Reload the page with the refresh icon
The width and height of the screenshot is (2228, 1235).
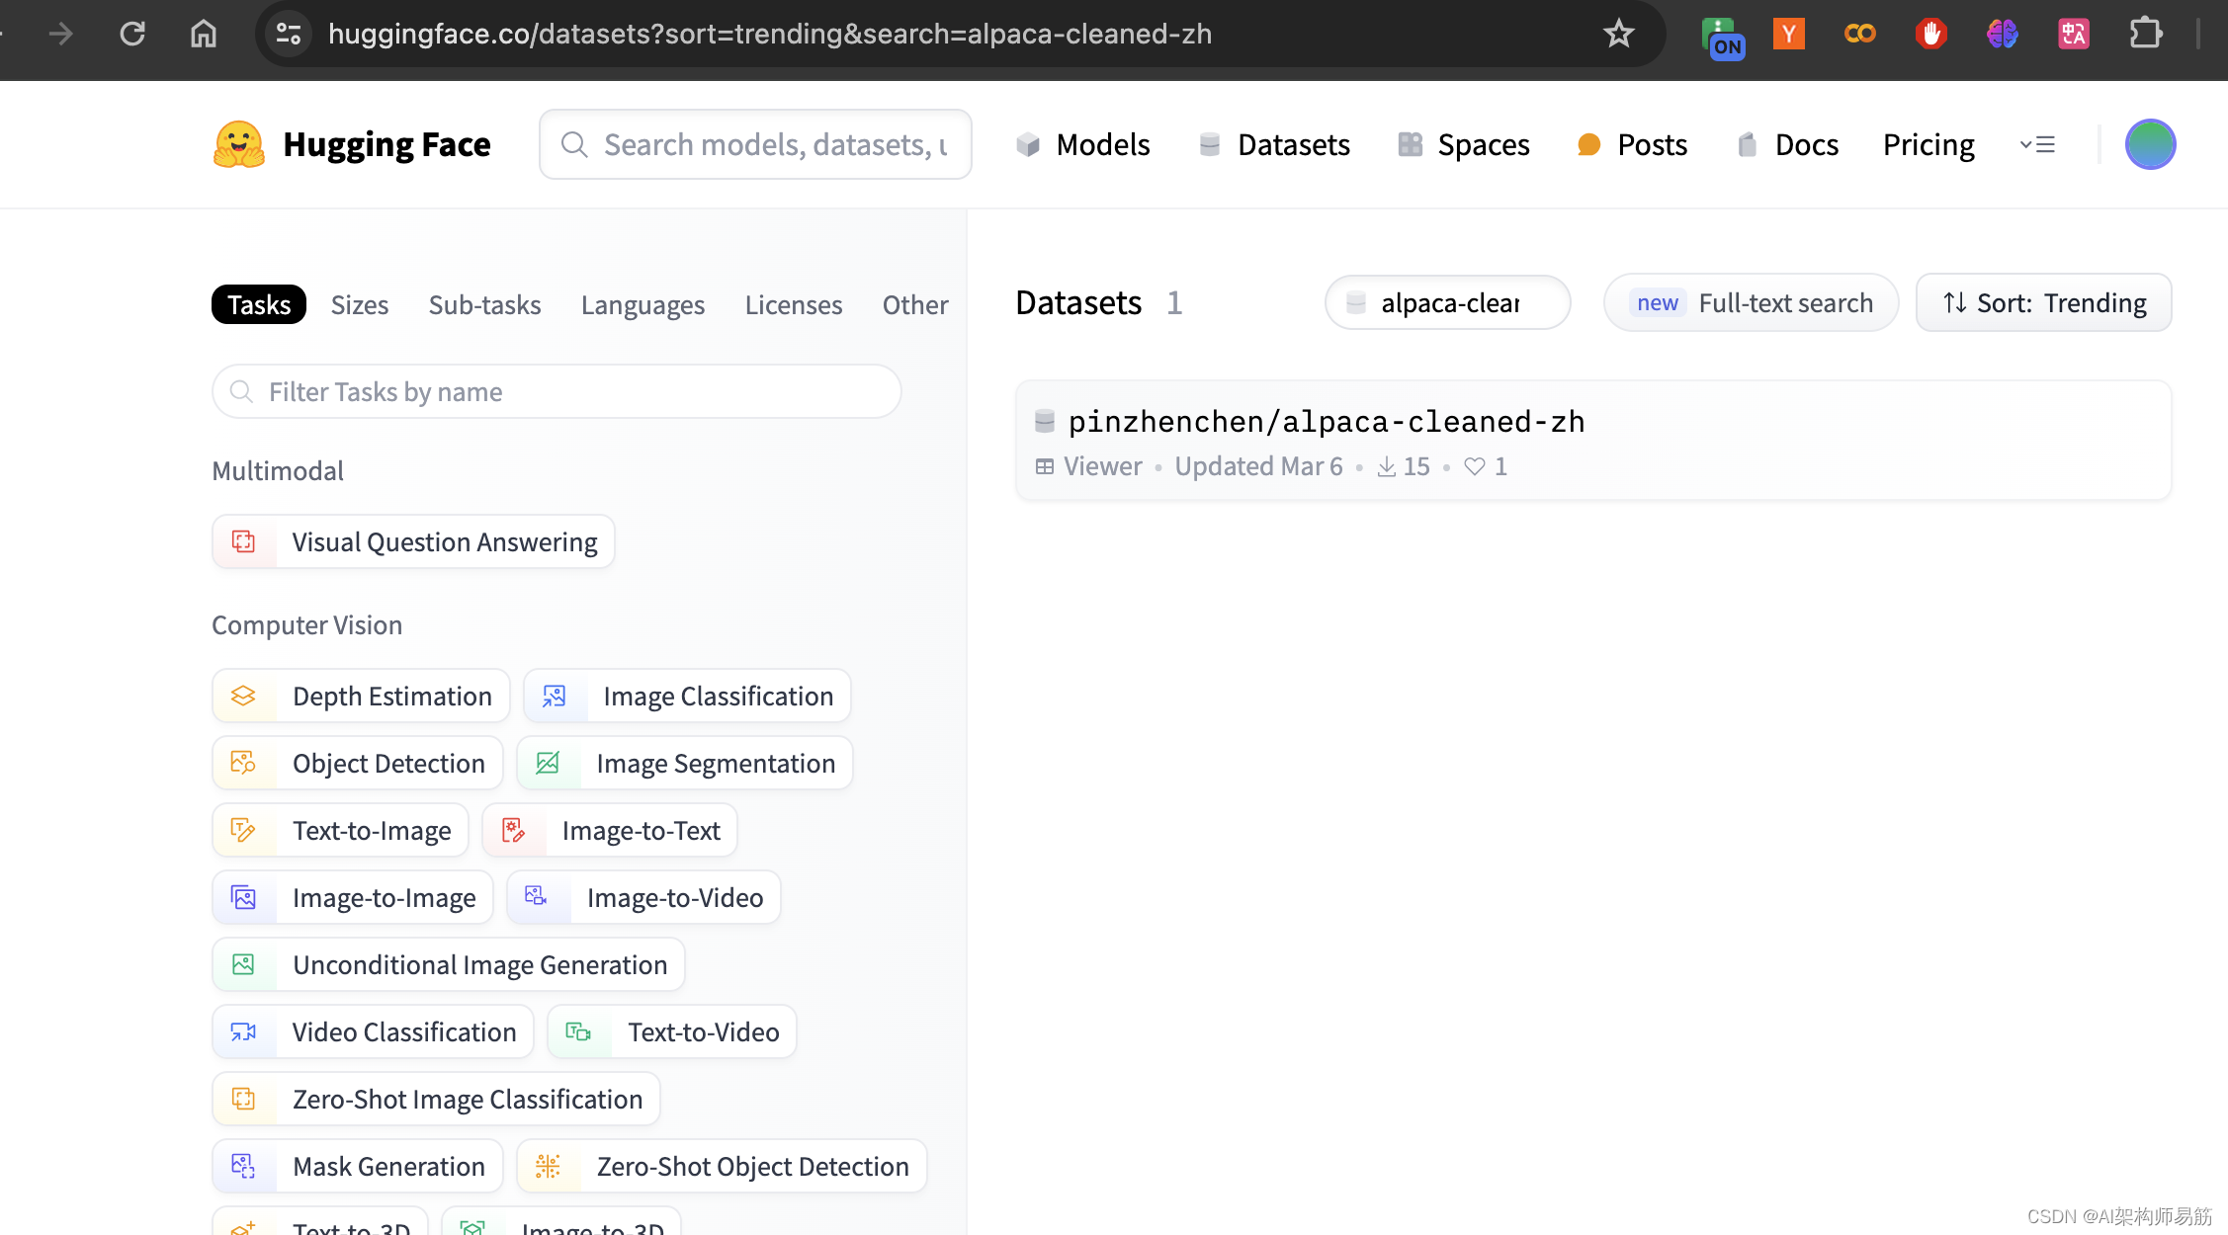click(132, 34)
